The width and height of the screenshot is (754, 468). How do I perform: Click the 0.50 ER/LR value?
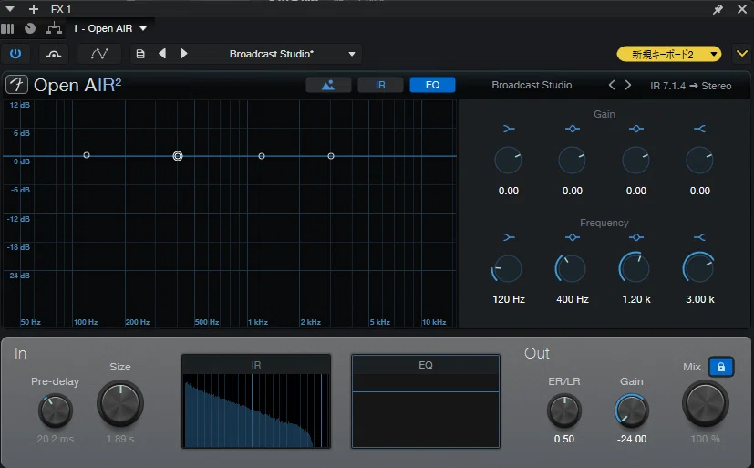tap(564, 439)
